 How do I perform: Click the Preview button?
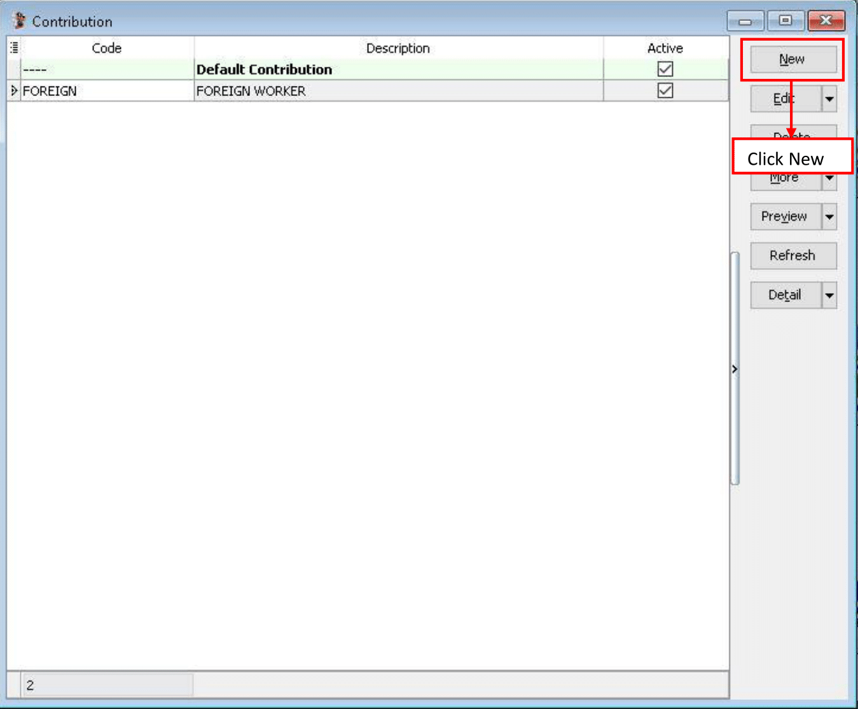coord(785,217)
